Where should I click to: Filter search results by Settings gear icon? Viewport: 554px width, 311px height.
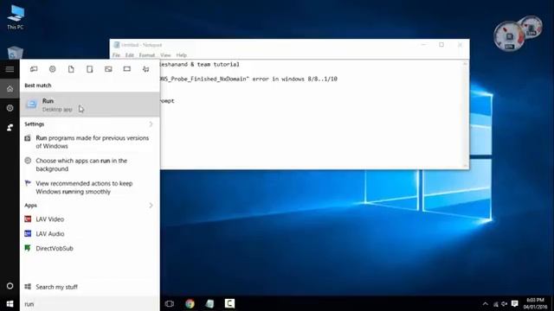pos(52,69)
